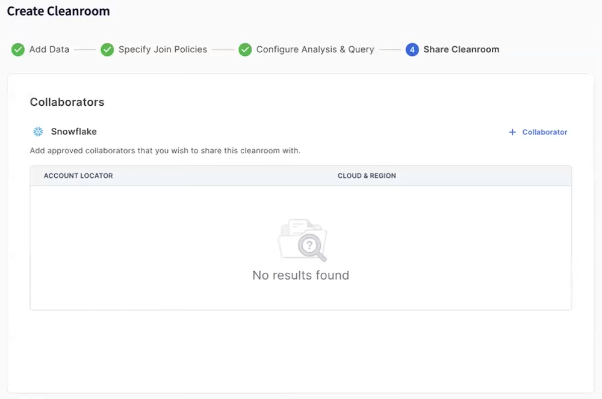Screen dimensions: 602x399
Task: Sort by the CLOUD & REGION column header
Action: pos(367,175)
